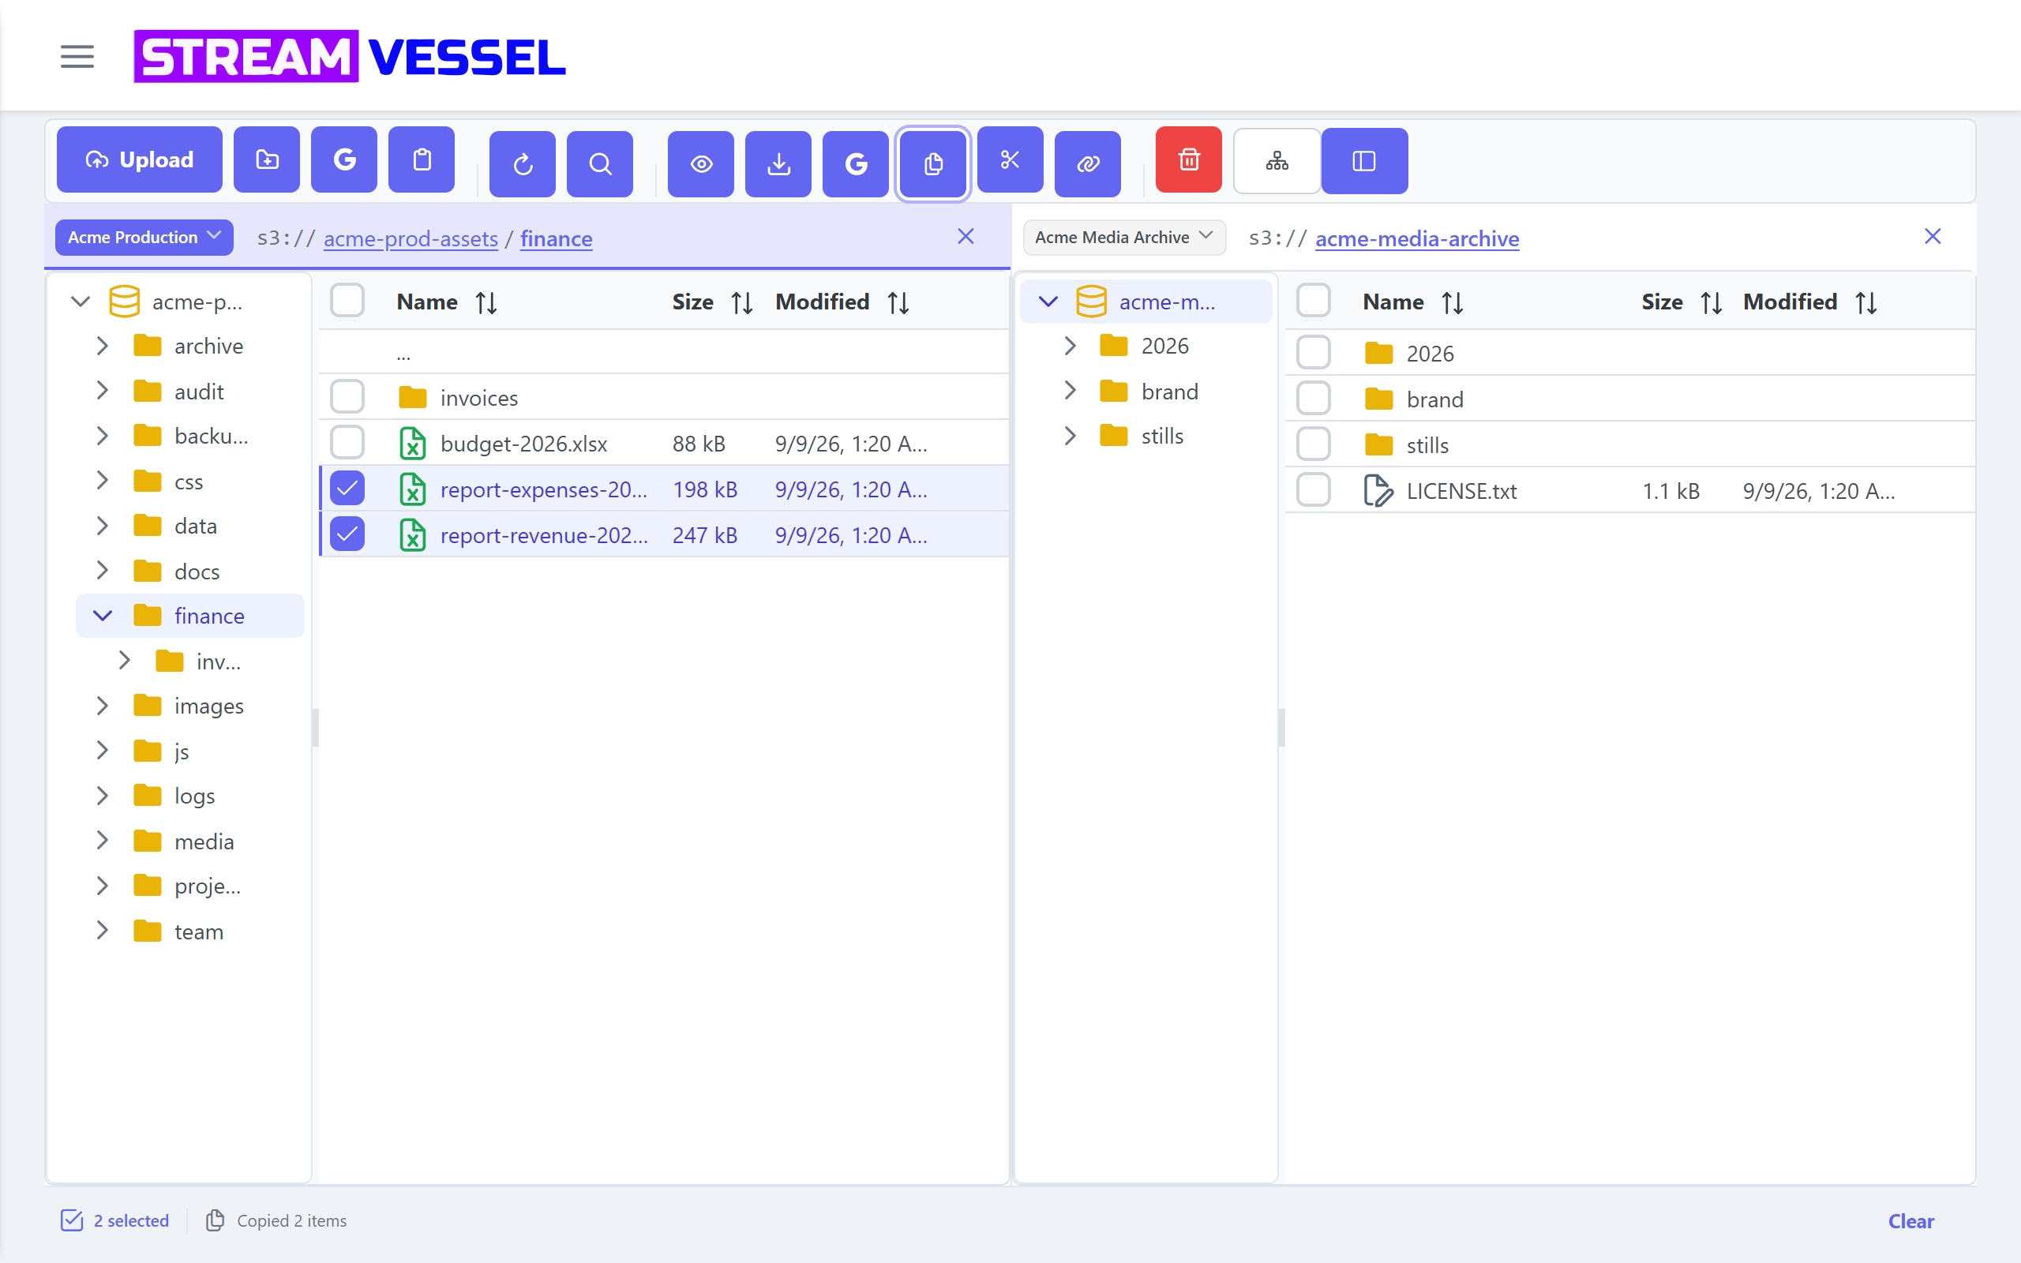Check the brand folder checkbox in the right list

pos(1314,399)
